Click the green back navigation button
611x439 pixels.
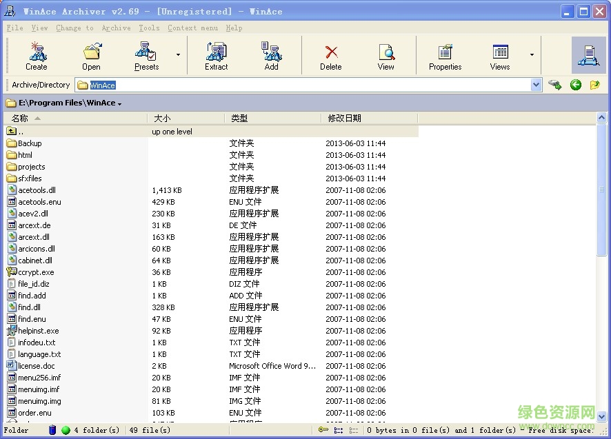click(576, 84)
